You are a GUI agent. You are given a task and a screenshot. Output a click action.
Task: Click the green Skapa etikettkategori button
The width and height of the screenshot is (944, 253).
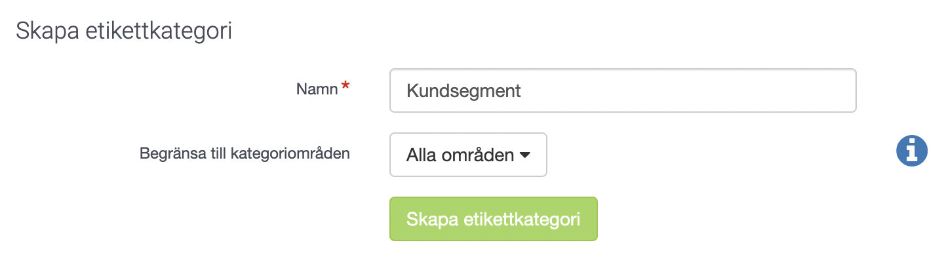click(x=494, y=219)
